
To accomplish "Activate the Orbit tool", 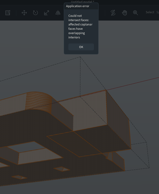I will tap(113, 13).
